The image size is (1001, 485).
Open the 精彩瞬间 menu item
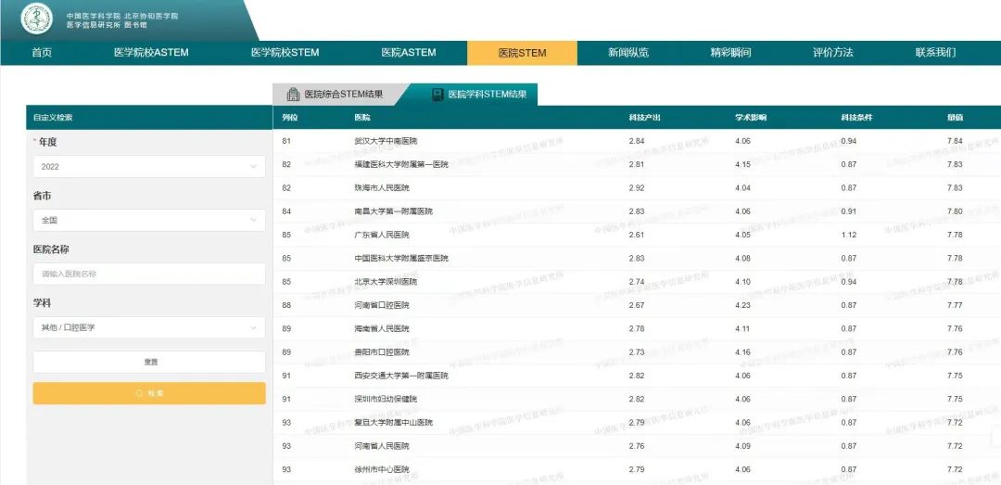coord(730,53)
